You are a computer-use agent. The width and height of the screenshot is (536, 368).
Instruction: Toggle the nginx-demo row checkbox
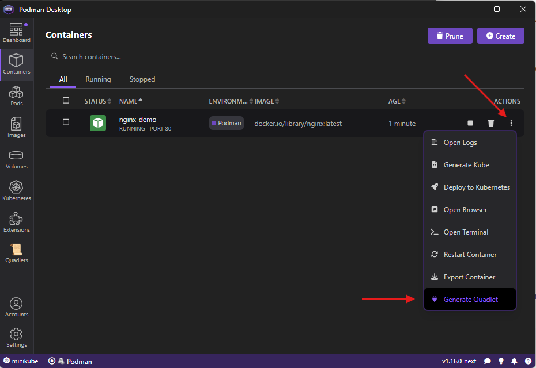[66, 122]
